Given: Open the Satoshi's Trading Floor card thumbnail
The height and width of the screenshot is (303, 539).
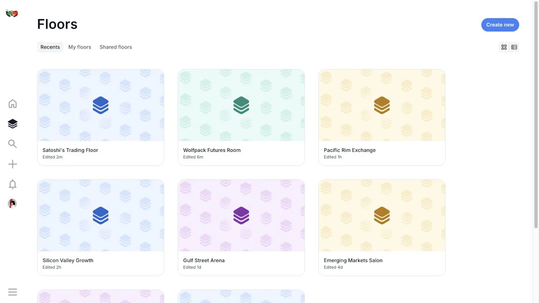Looking at the screenshot, I should pyautogui.click(x=101, y=105).
